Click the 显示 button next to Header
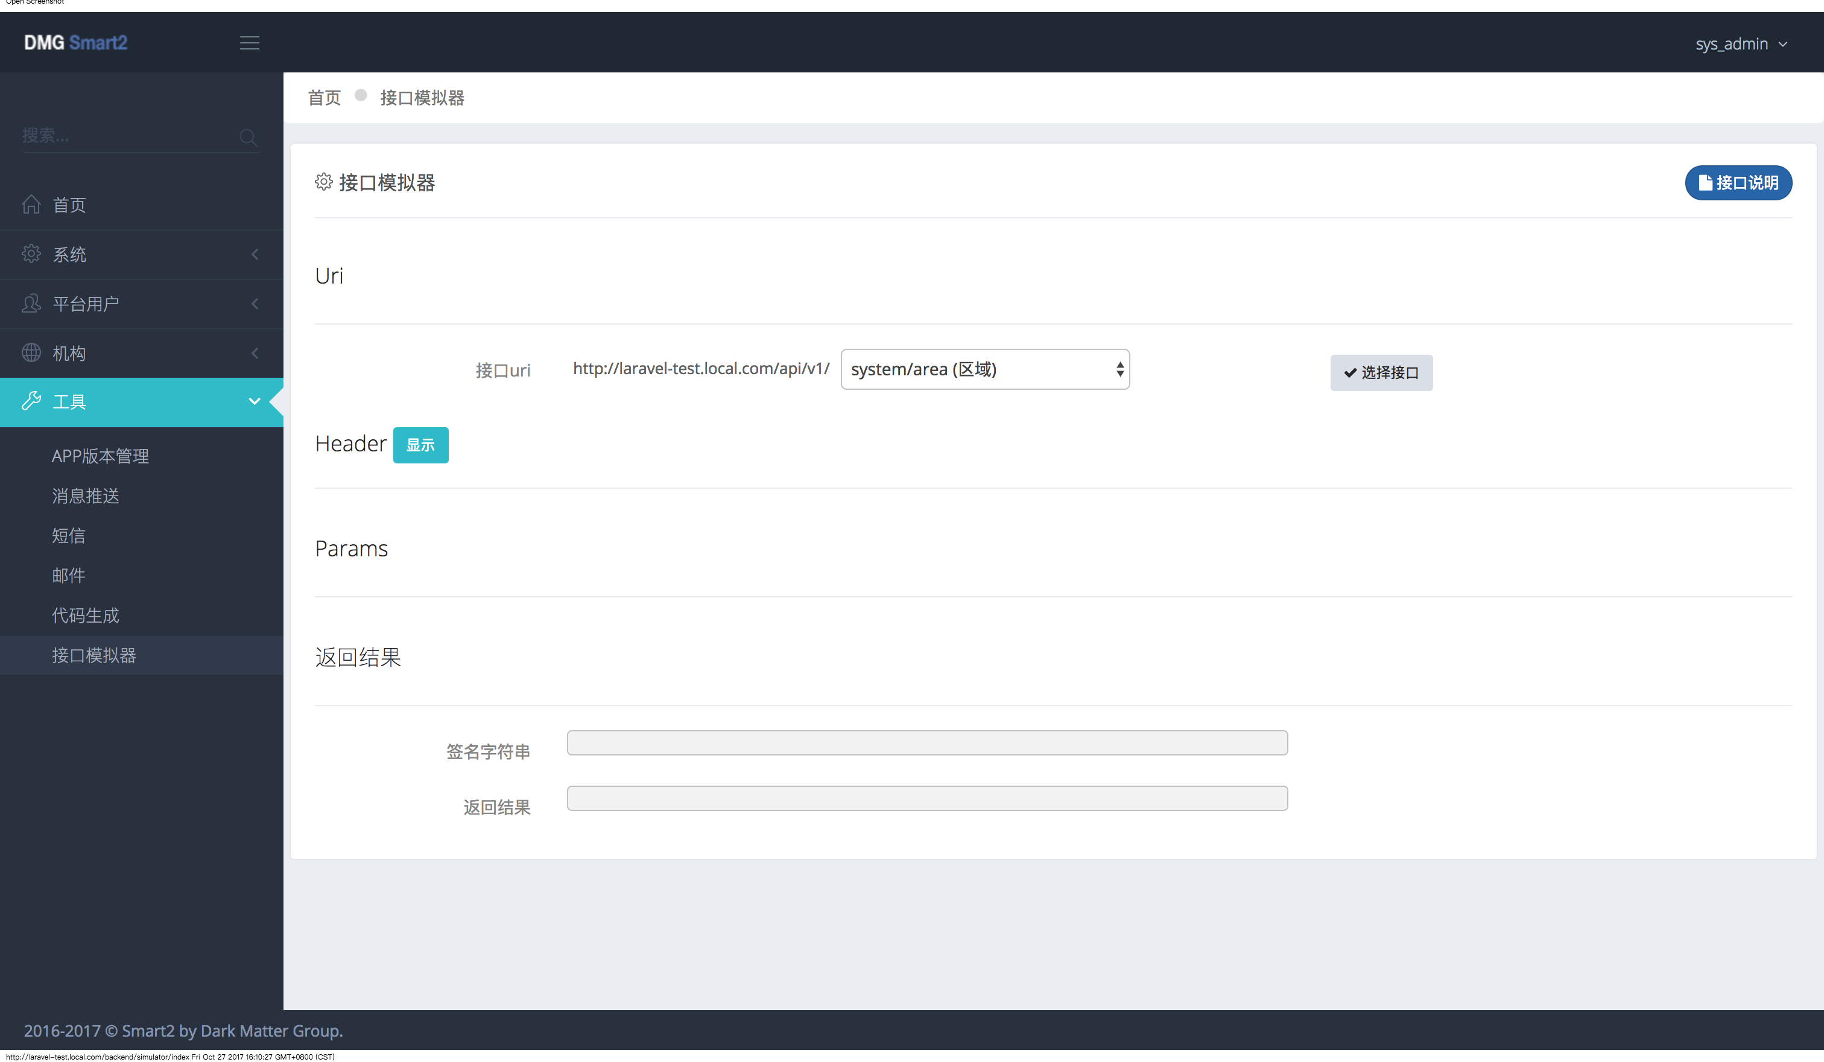 420,445
